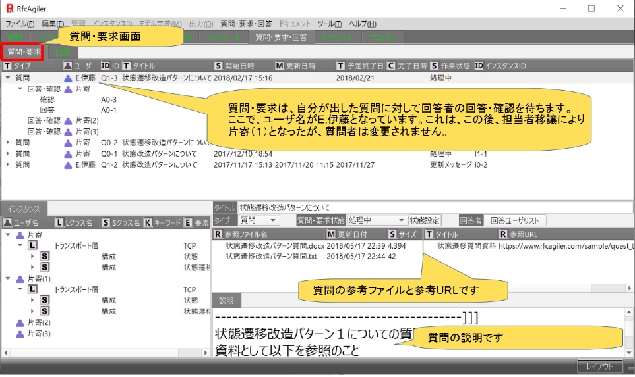This screenshot has width=635, height=377.
Task: Switch to the マニュアル tab
Action: (x=382, y=38)
